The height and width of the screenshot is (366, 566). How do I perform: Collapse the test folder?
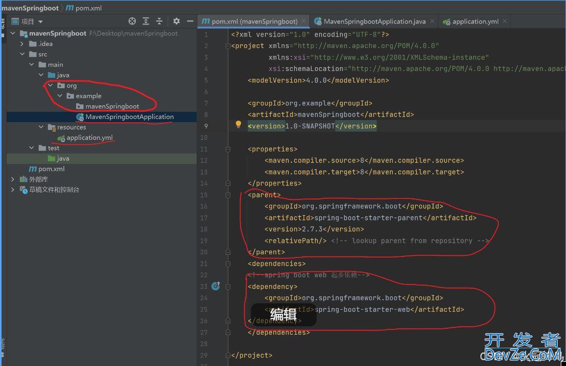click(x=32, y=148)
